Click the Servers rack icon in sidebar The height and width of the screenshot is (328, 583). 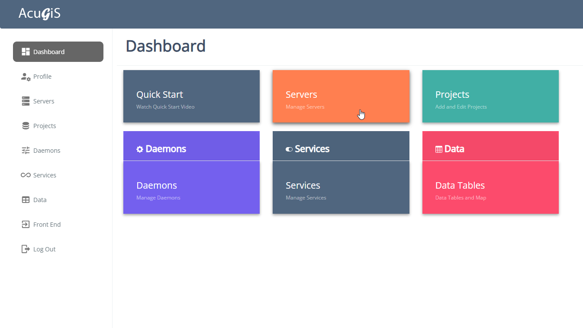coord(26,101)
